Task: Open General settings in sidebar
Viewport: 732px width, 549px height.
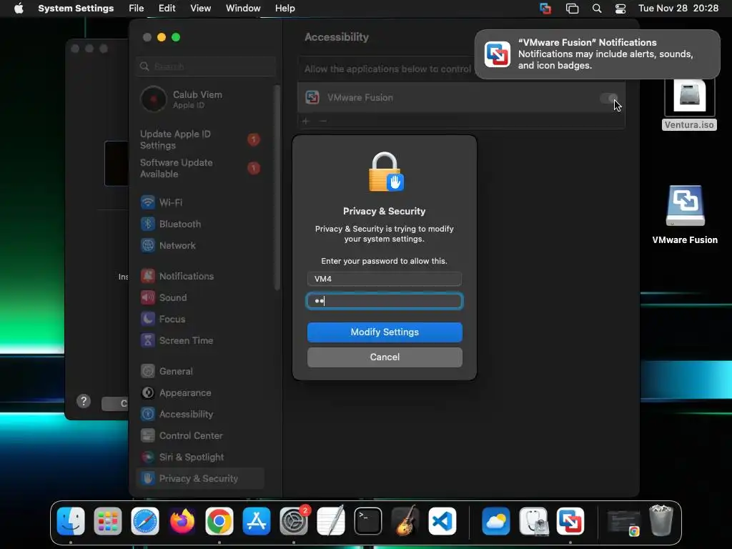Action: 201,372
